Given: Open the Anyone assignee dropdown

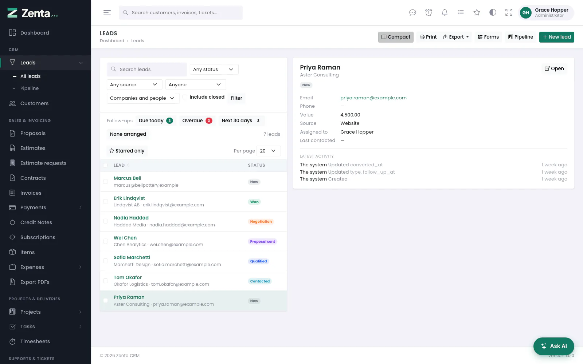Looking at the screenshot, I should tap(196, 84).
